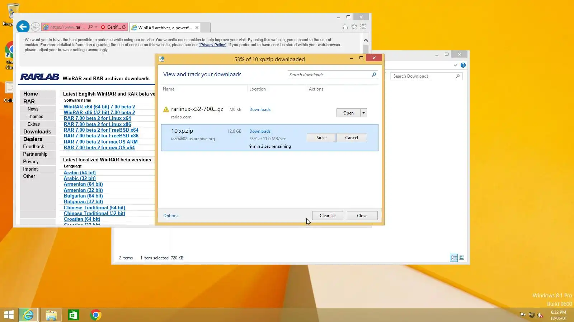
Task: Click the red certificate error icon
Action: click(x=103, y=27)
